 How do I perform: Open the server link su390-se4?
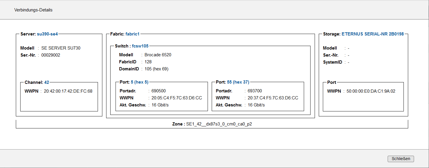point(47,34)
